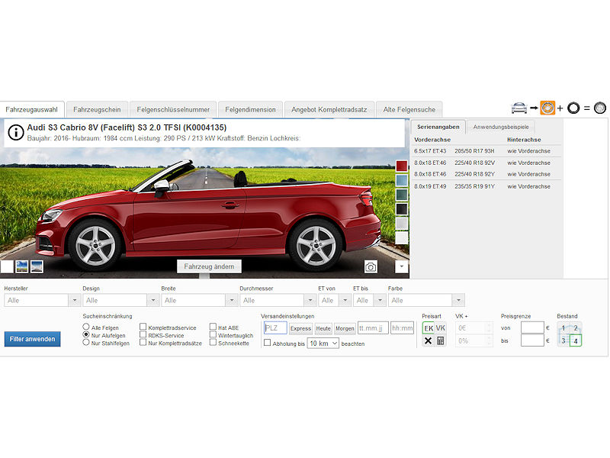Choose the plain white background thumbnail
This screenshot has height=458, width=610.
pos(7,266)
